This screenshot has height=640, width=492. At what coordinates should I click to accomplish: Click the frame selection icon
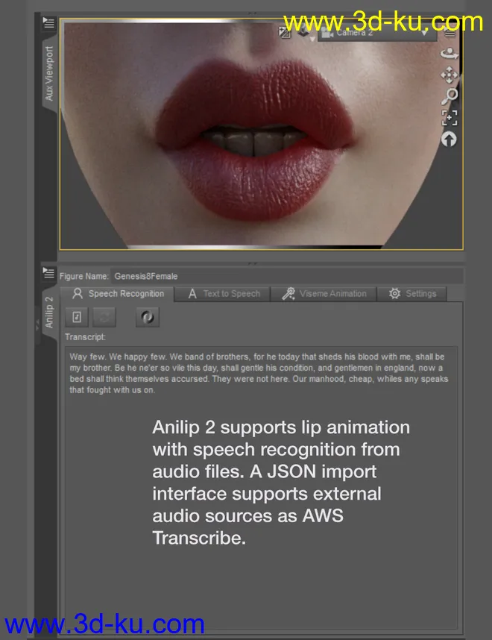pos(450,118)
